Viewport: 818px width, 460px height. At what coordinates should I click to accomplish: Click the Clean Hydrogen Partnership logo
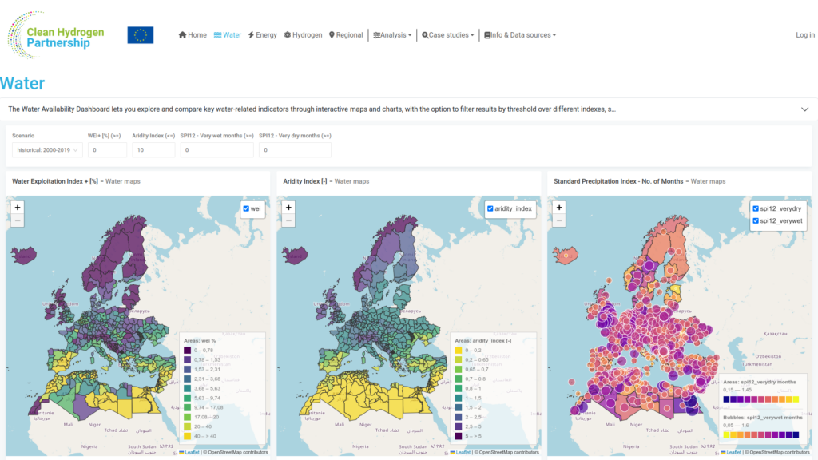coord(56,35)
